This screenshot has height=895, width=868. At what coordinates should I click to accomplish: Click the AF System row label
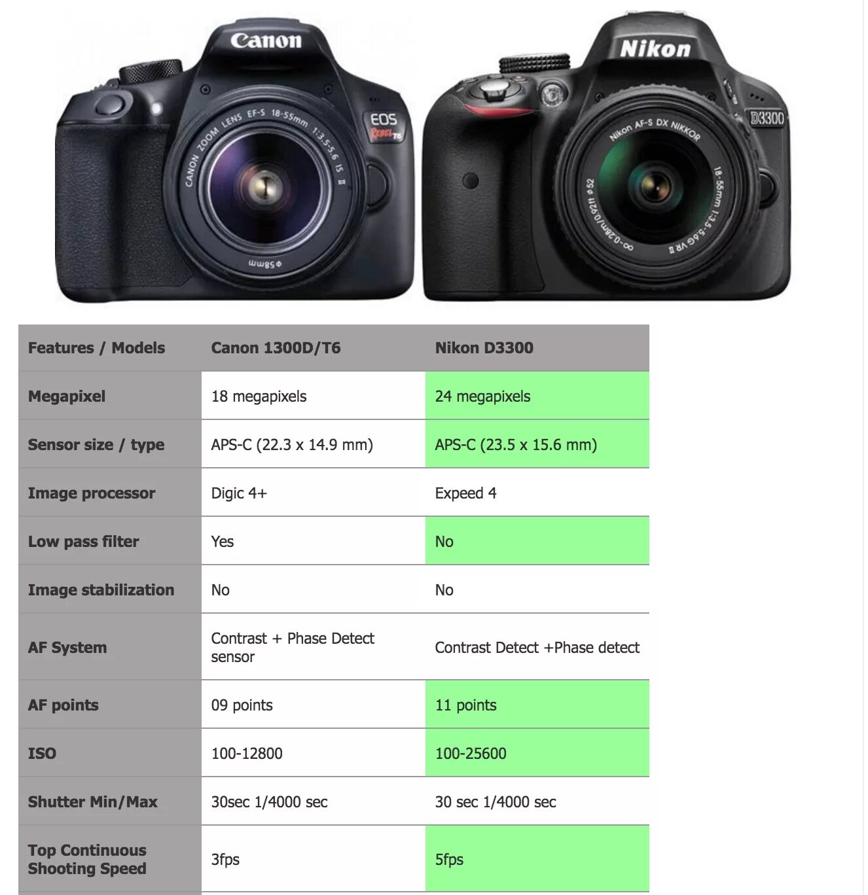click(x=110, y=647)
